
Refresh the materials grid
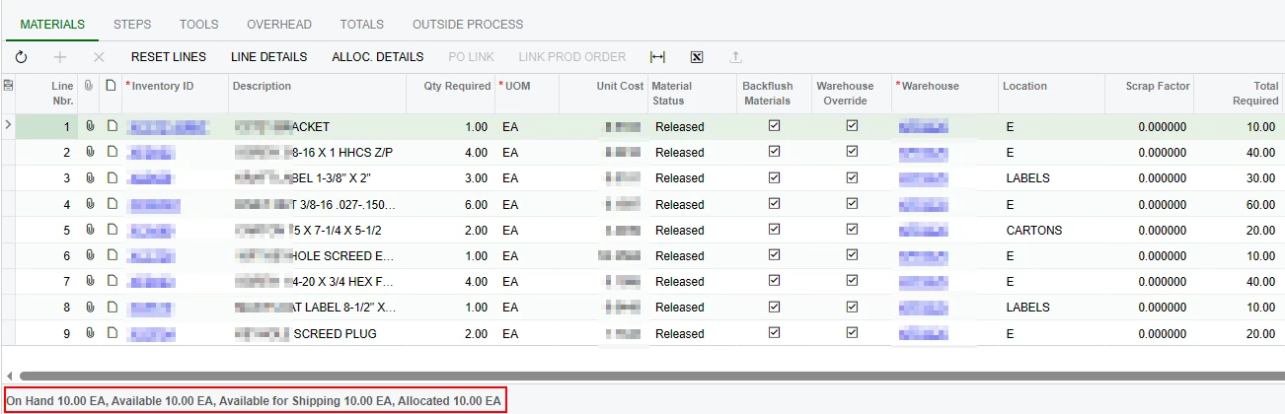[22, 57]
